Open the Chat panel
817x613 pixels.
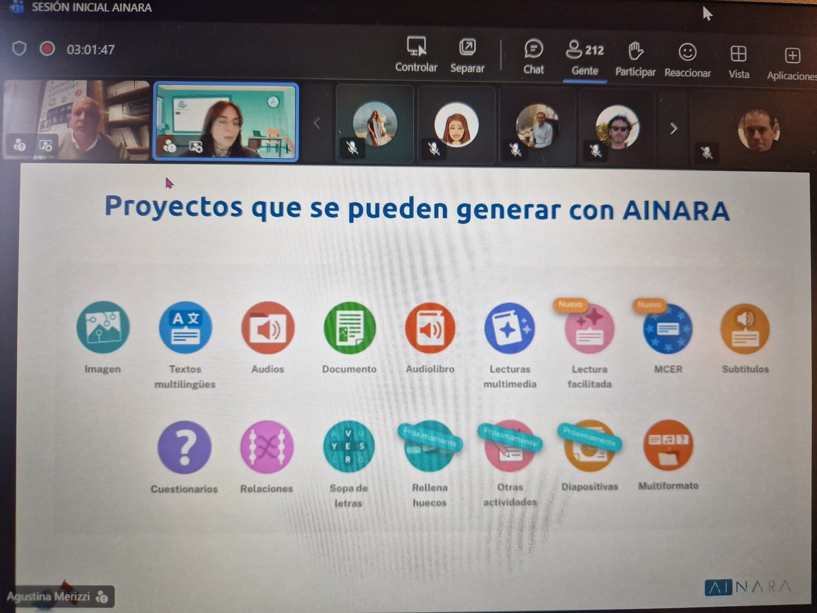[x=533, y=57]
